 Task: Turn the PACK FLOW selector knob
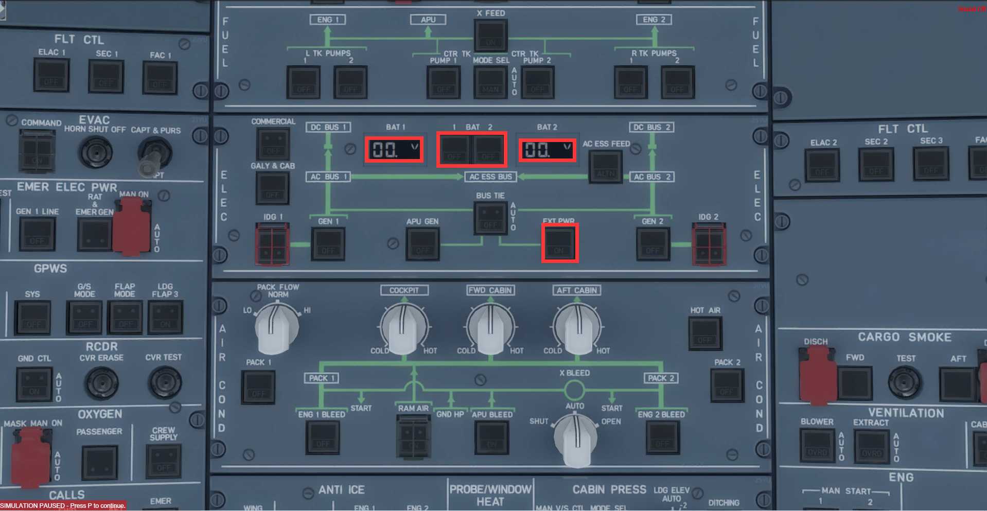coord(277,328)
